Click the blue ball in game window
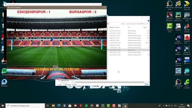This screenshot has height=108, width=192. [52, 40]
